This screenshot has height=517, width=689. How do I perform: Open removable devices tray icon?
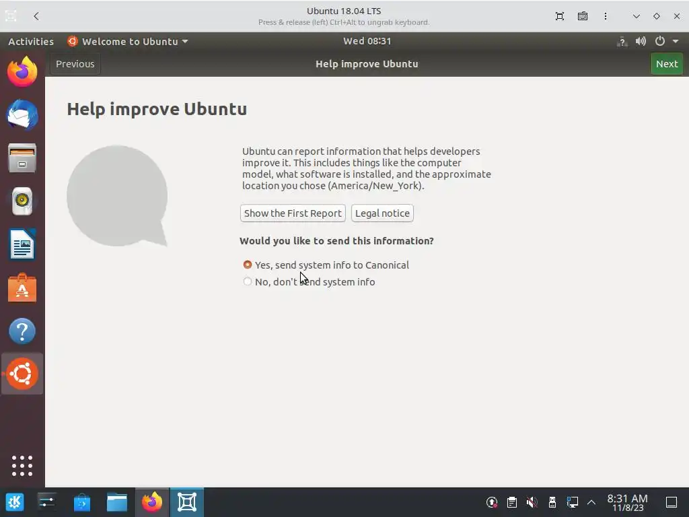click(552, 502)
